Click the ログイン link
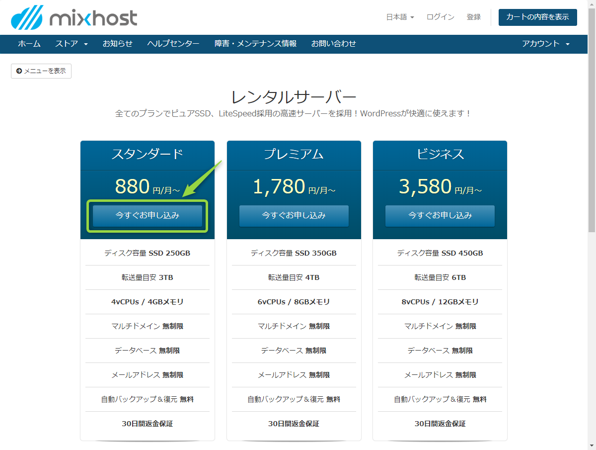Screen dimensions: 596x450 point(440,17)
